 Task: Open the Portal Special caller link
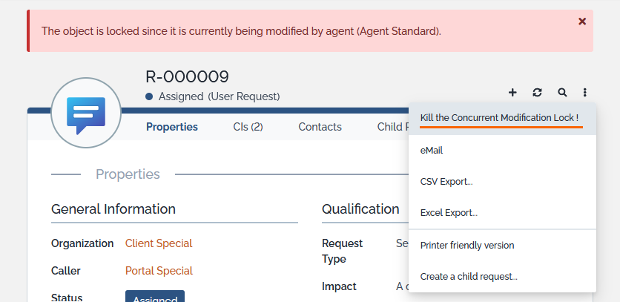(159, 271)
